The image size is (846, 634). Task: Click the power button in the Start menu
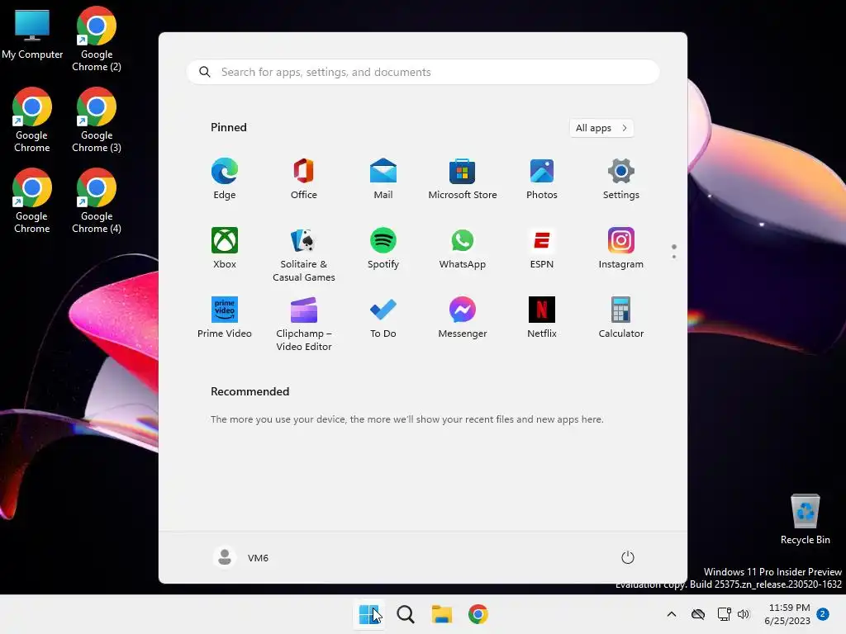[x=628, y=557]
